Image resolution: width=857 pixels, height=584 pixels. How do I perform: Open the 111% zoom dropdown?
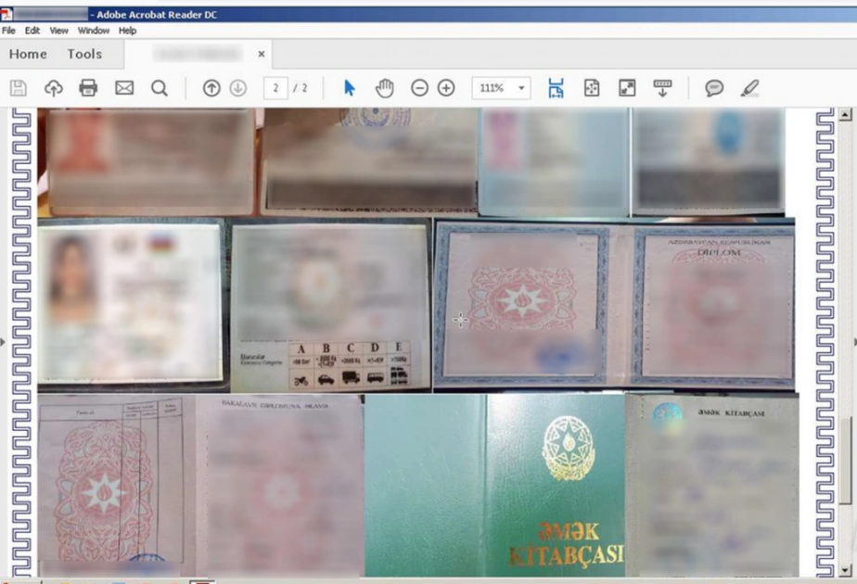pyautogui.click(x=501, y=88)
